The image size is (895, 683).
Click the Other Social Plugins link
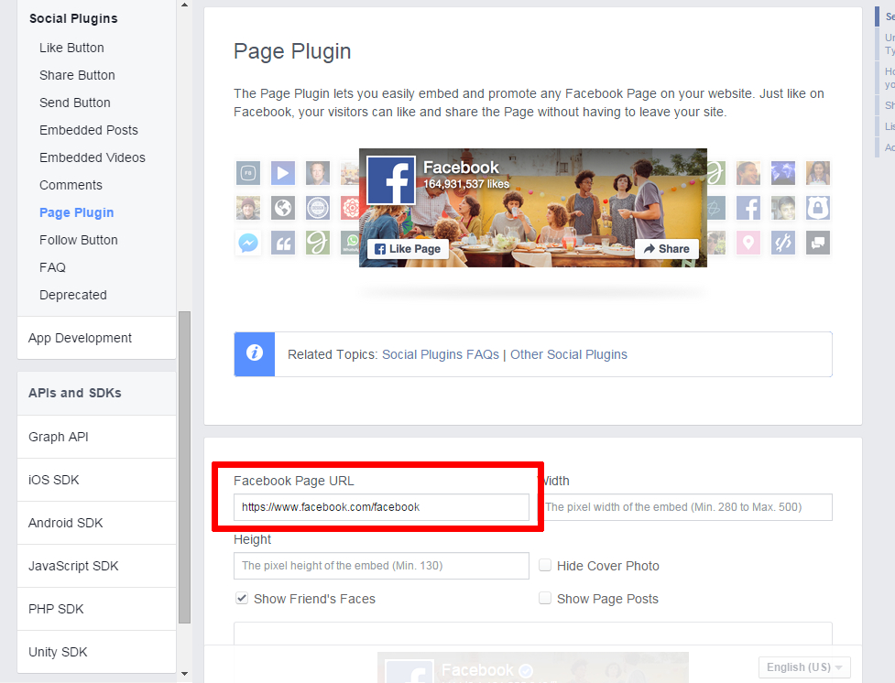[569, 354]
